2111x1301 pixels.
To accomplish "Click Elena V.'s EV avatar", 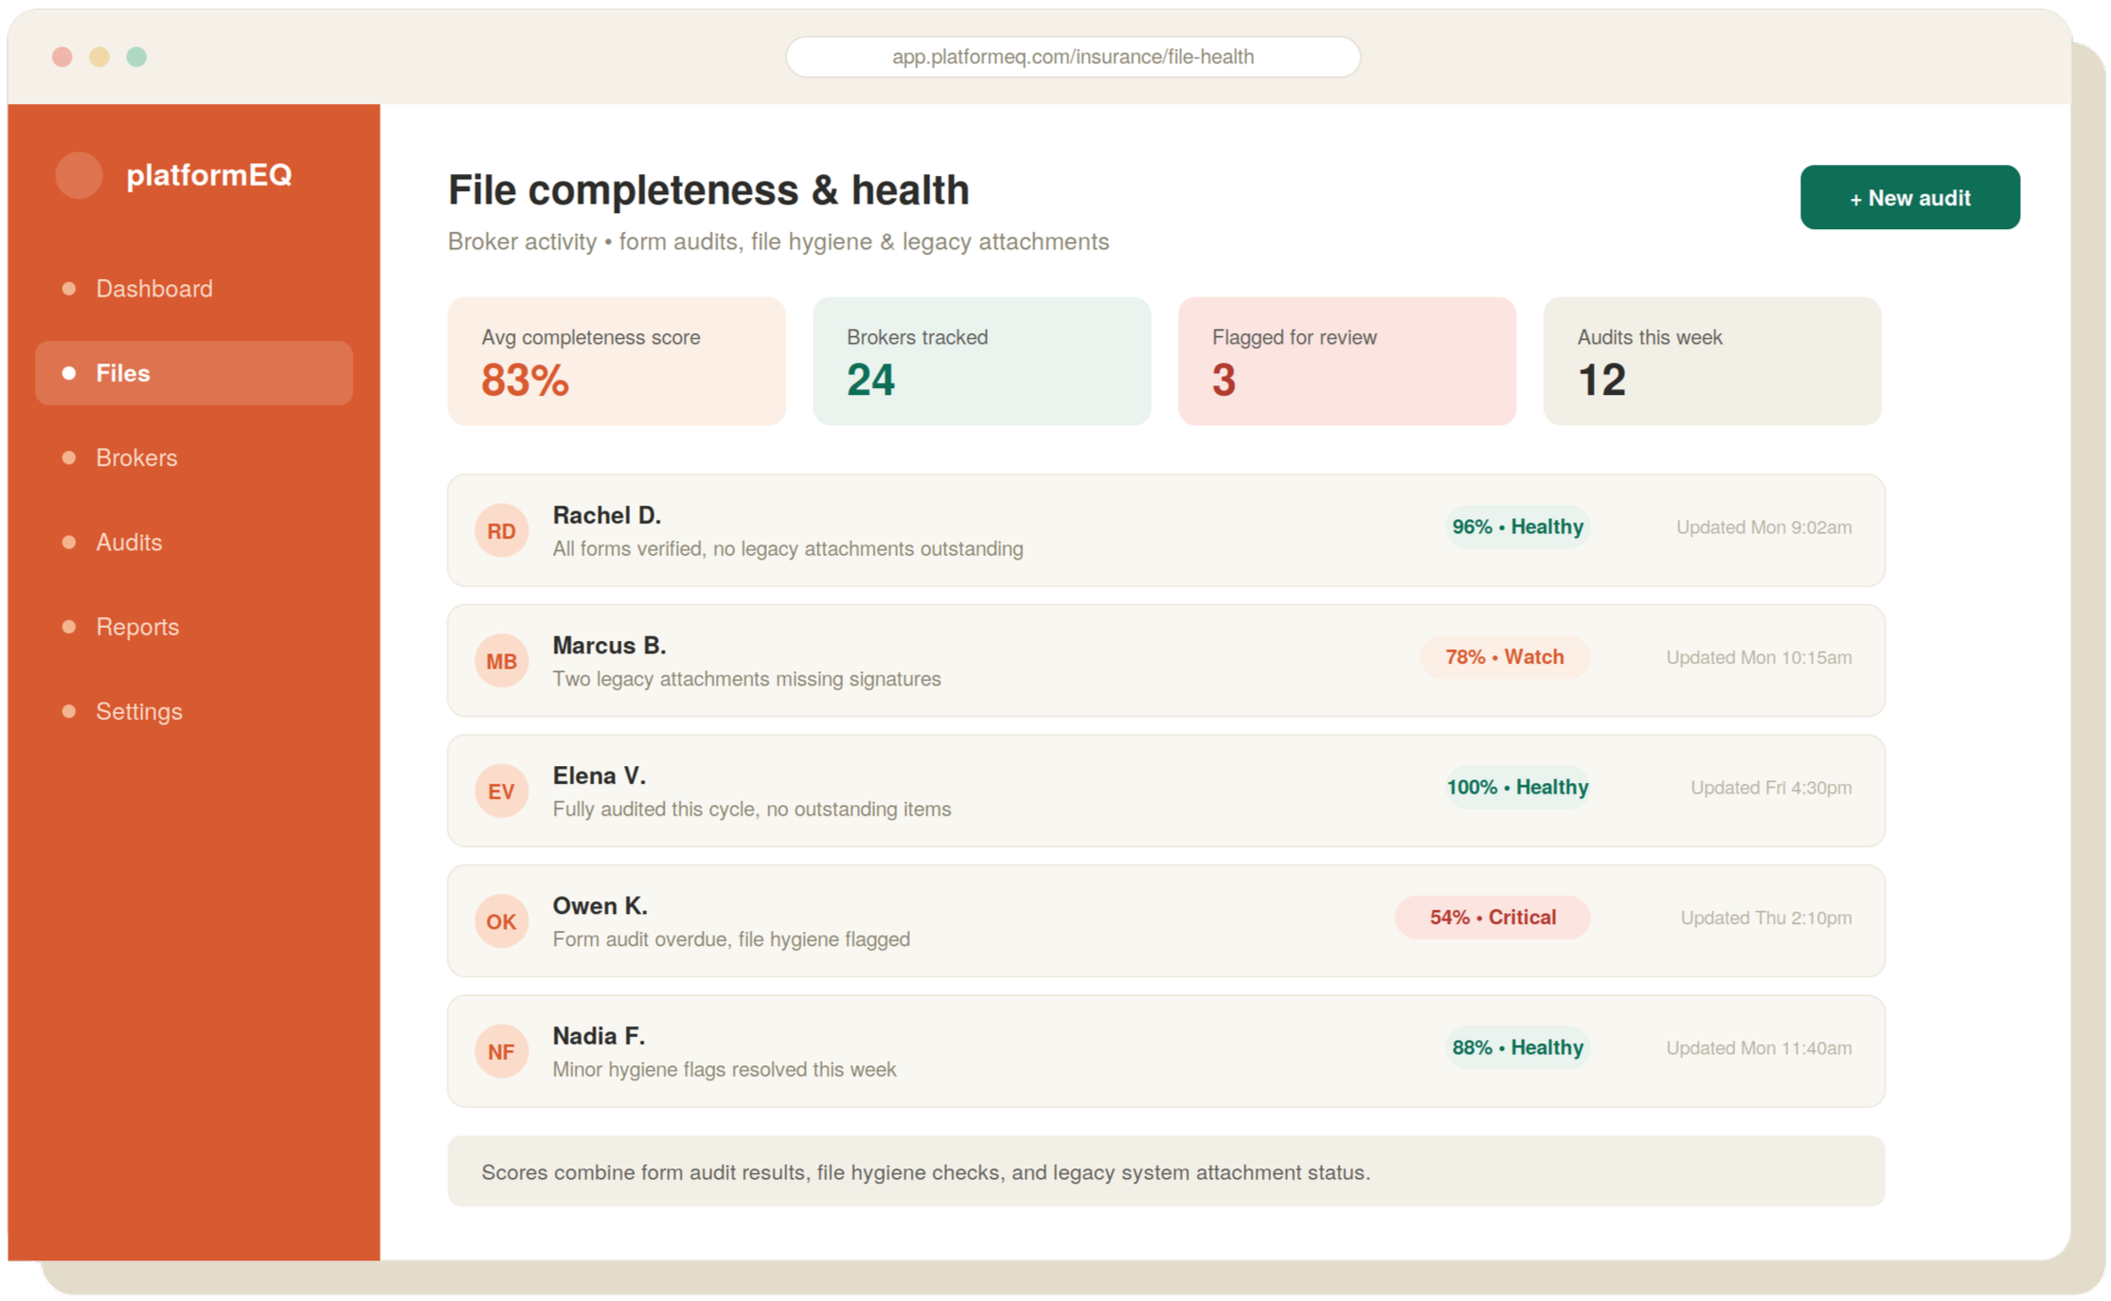I will 501,791.
